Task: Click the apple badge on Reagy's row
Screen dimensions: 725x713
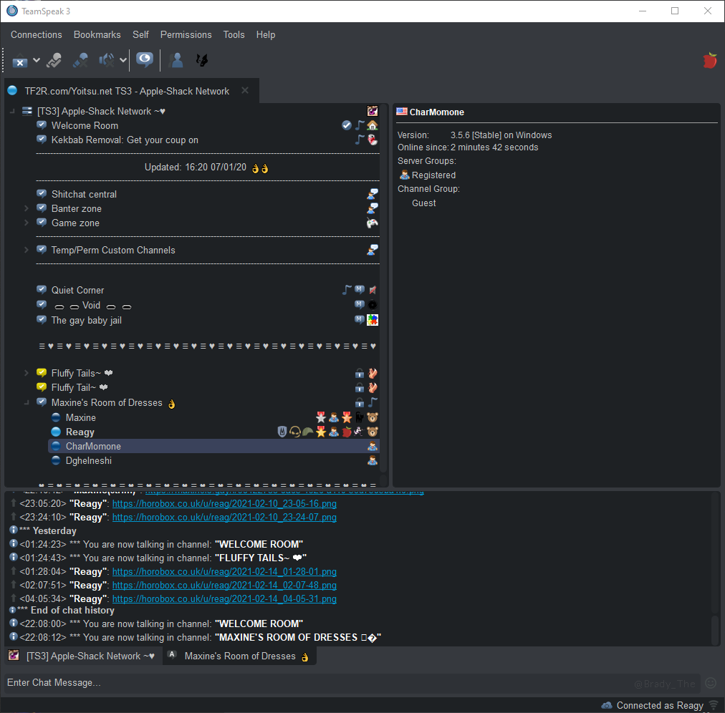Action: [x=346, y=432]
